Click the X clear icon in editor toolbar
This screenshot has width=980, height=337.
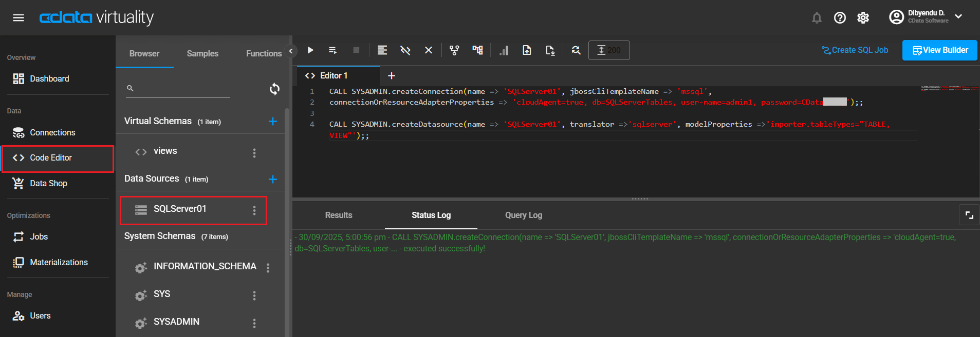click(x=428, y=50)
